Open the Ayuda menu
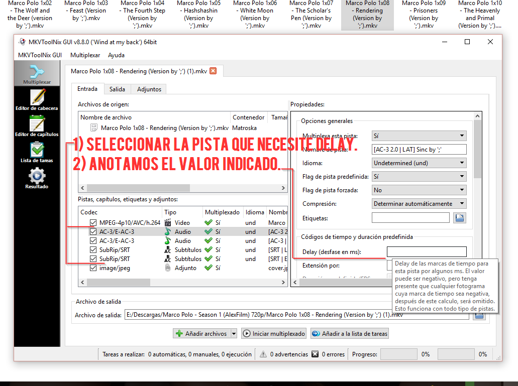 (116, 55)
